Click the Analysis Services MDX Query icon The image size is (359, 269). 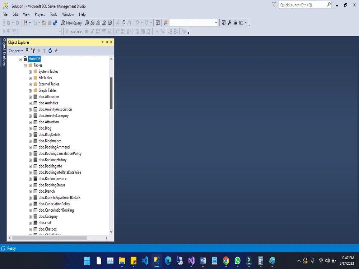click(x=93, y=23)
